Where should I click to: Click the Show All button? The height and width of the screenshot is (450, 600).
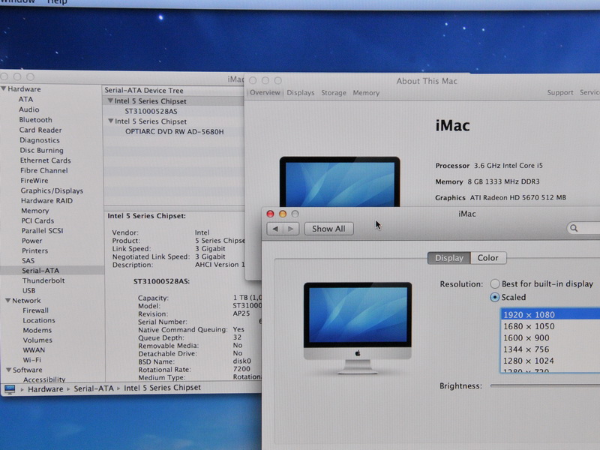[x=328, y=229]
